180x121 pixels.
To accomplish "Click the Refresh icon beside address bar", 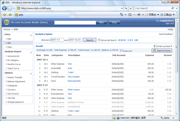I will pos(126,8).
